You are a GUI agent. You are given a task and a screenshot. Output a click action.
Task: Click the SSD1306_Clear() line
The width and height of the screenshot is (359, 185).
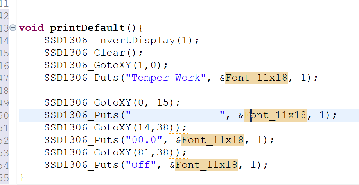click(x=93, y=53)
